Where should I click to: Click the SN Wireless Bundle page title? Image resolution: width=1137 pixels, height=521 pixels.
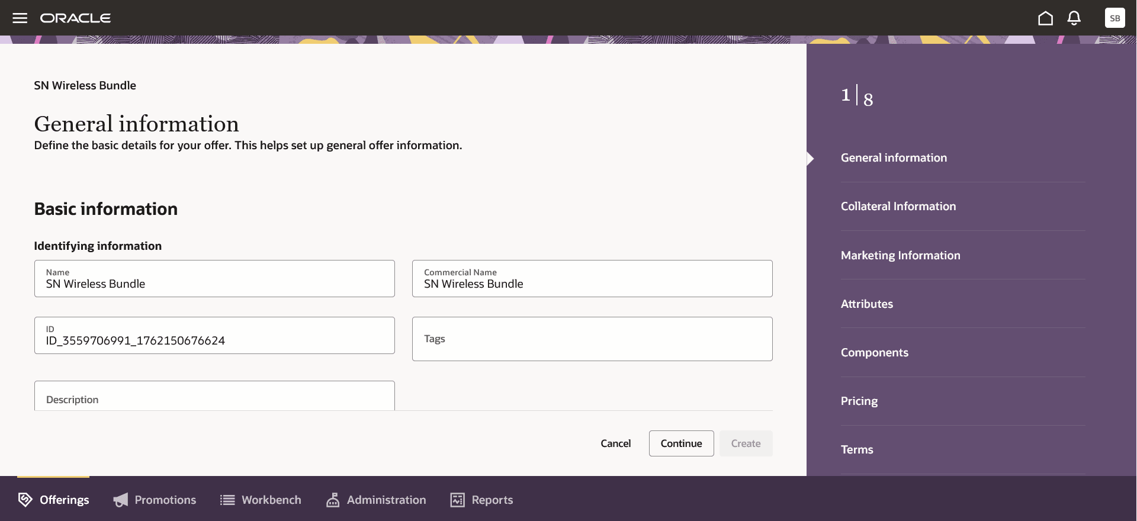tap(85, 85)
